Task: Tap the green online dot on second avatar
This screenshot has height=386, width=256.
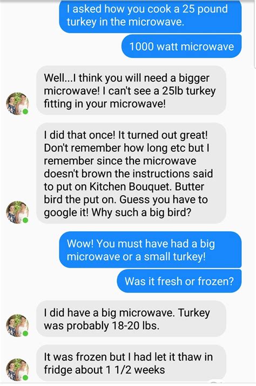Action: pyautogui.click(x=25, y=221)
